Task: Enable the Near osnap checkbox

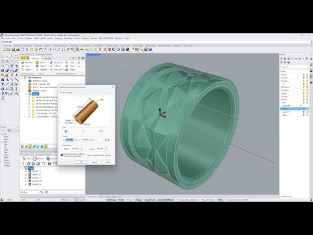Action: point(2,136)
